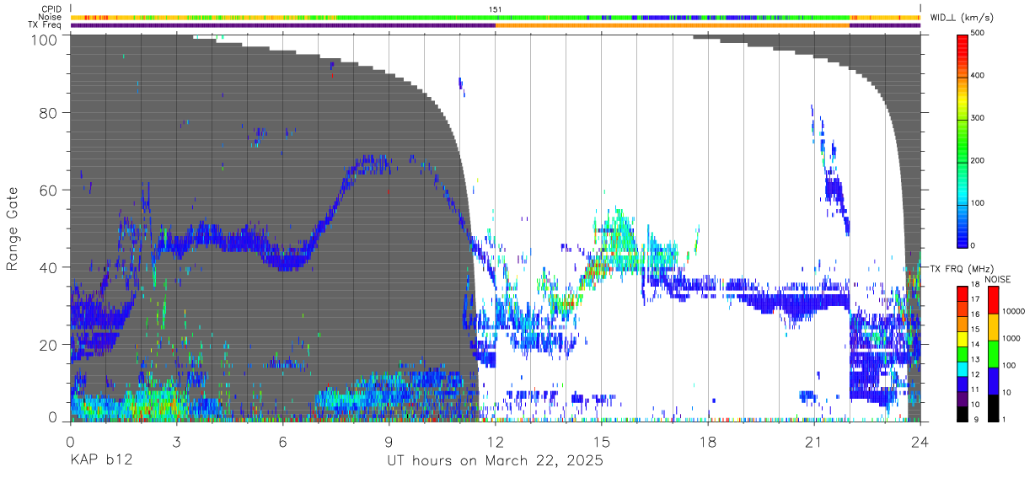Click the x-axis tick label '6'
Screen dimensions: 1035x478
(x=282, y=442)
